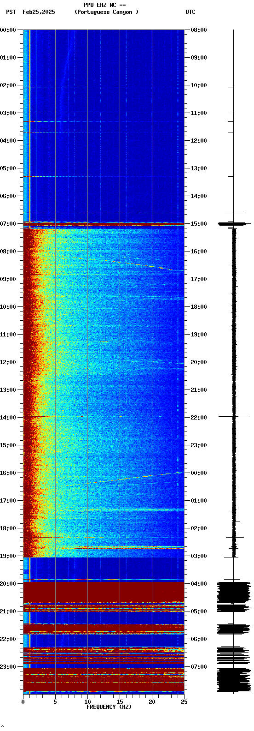Screen dimensions: 254x731
Task: Click the UTC axis label '09:00'
Action: 199,58
